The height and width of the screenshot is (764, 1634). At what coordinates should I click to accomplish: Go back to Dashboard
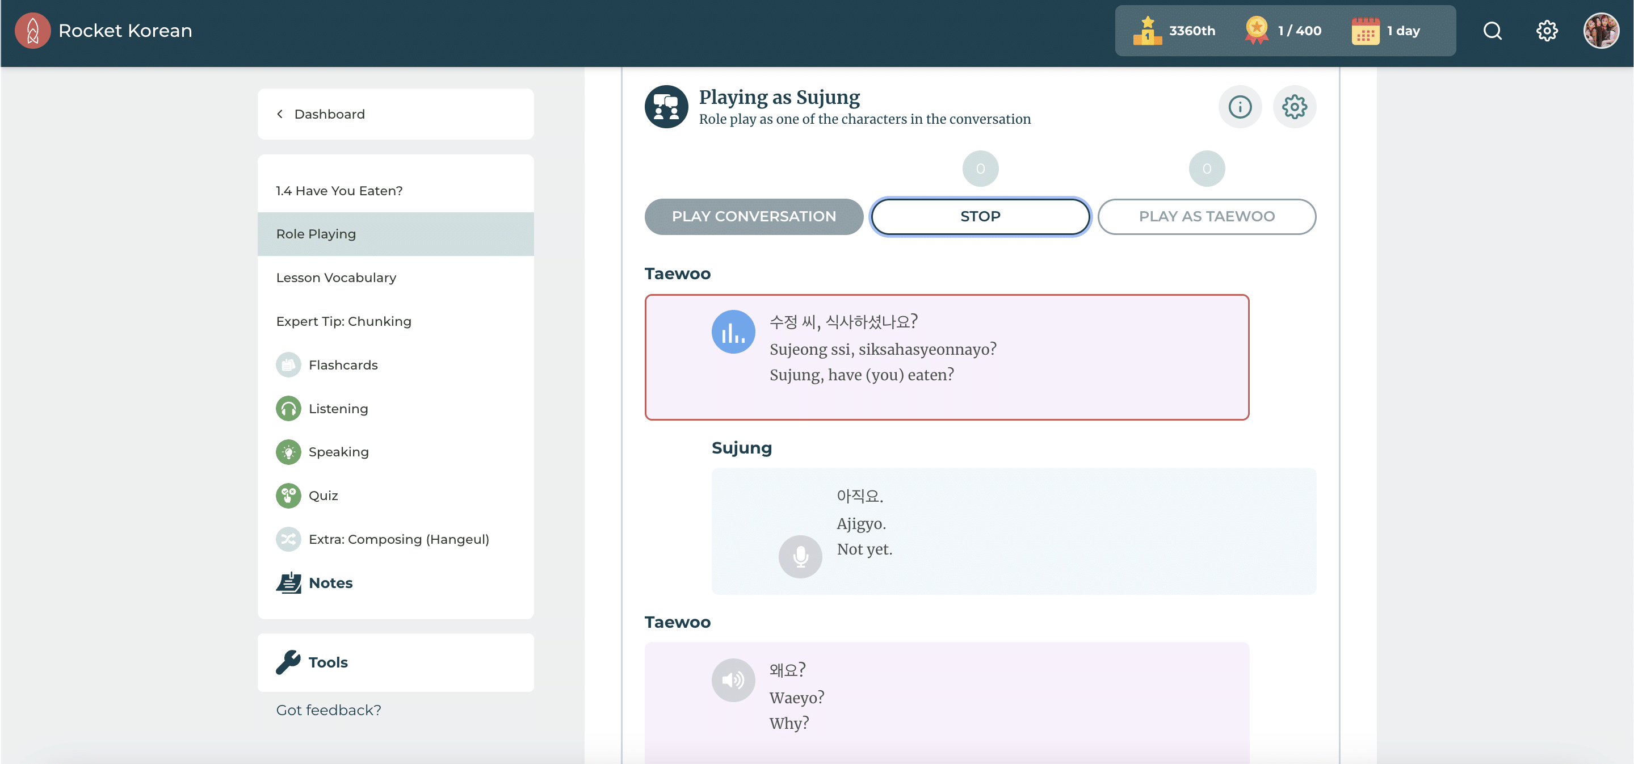(329, 114)
